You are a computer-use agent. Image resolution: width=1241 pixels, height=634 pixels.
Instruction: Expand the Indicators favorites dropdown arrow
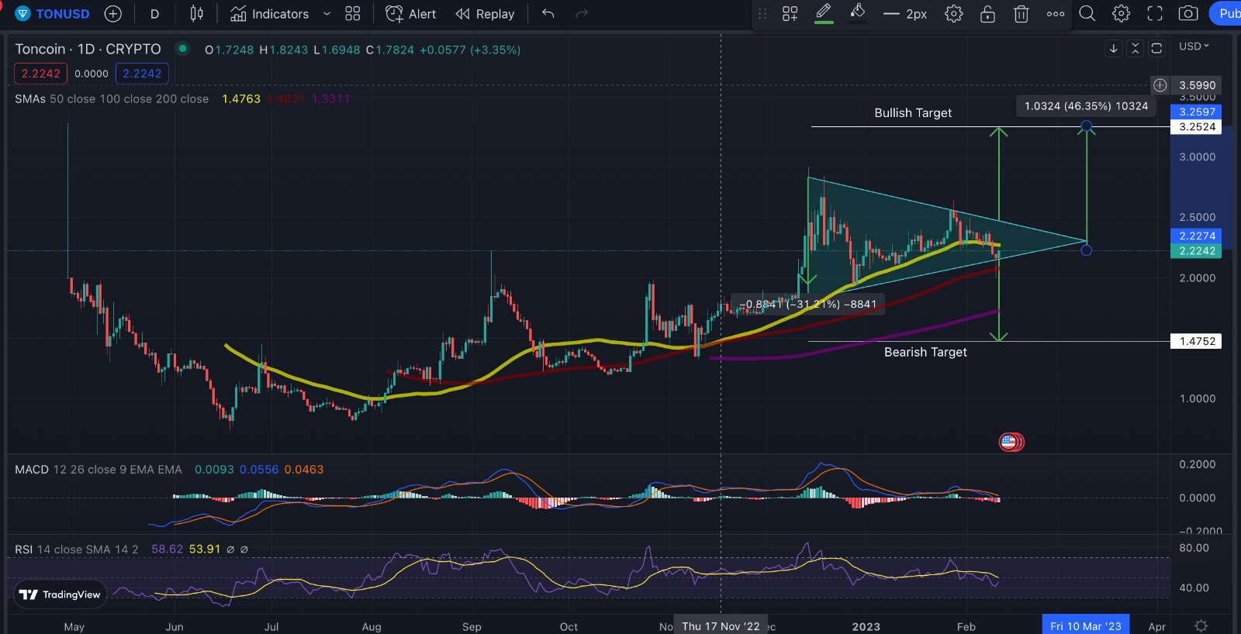(327, 14)
